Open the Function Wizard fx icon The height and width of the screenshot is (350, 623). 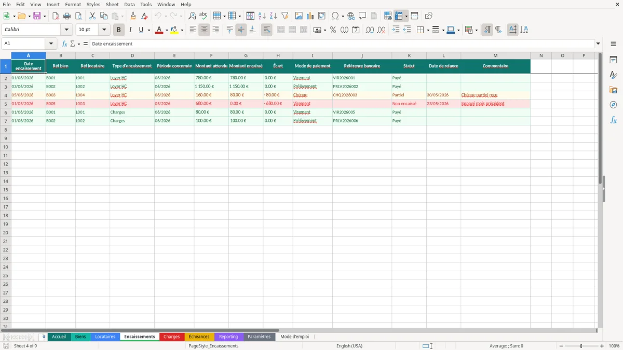point(64,44)
